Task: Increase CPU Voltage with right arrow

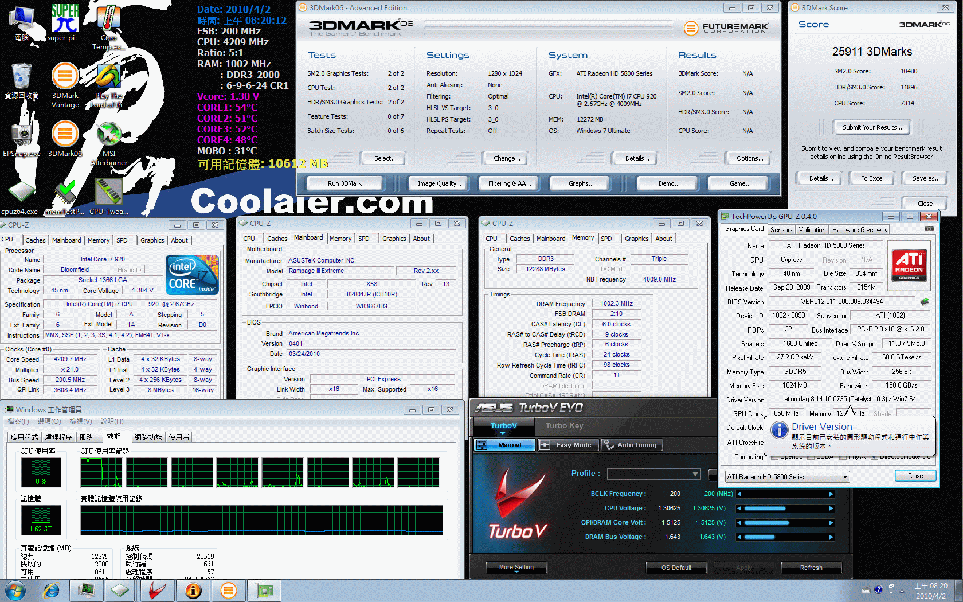Action: 831,509
